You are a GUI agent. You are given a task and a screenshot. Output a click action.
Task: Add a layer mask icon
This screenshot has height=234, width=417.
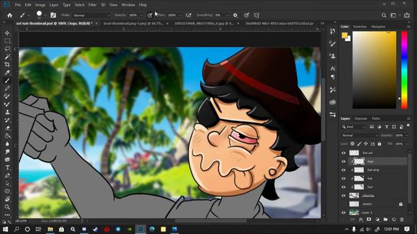click(369, 220)
